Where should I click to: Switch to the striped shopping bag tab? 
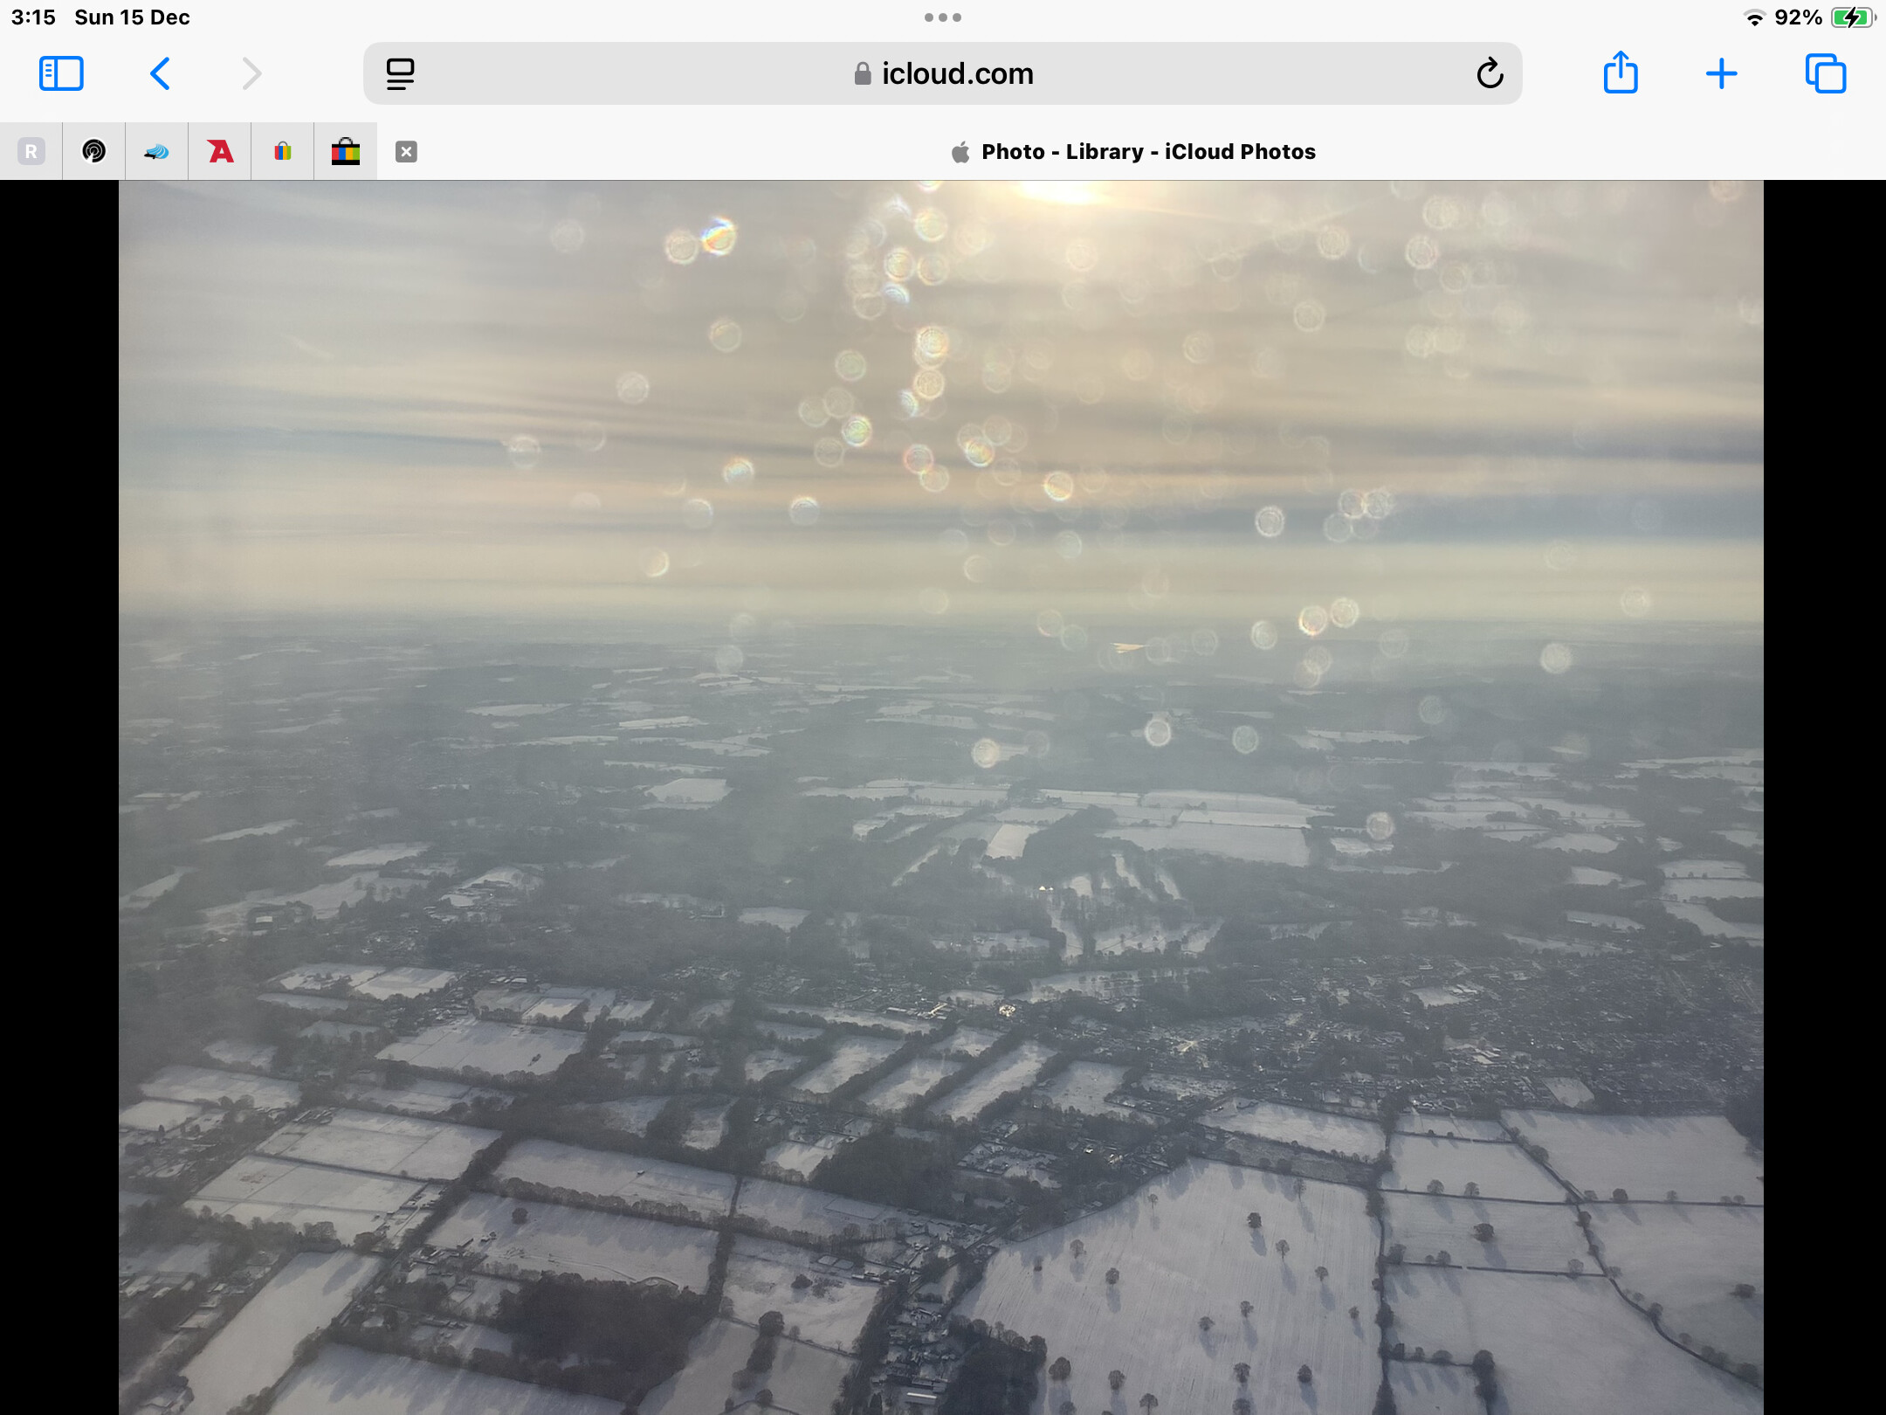[x=346, y=152]
